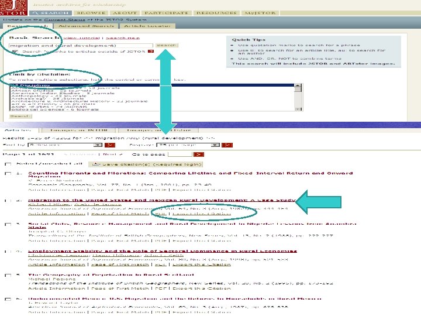Switch to the Article Locator tab

(x=147, y=26)
